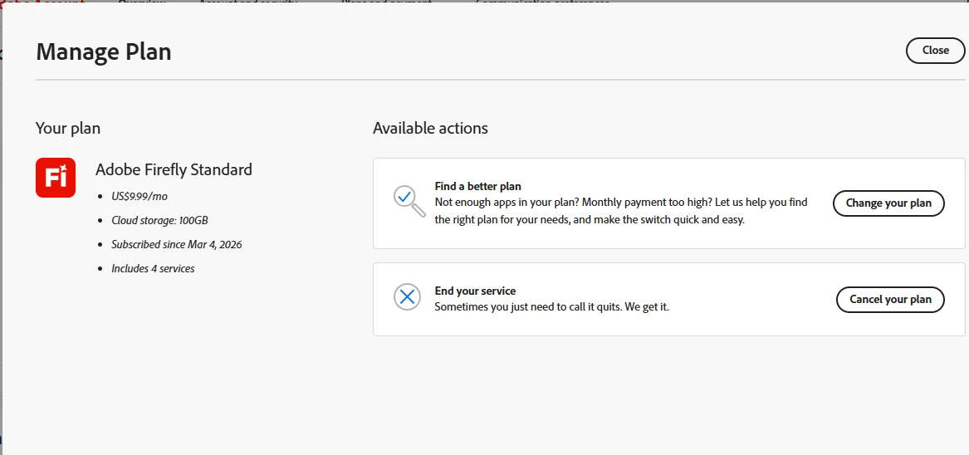This screenshot has width=969, height=455.
Task: Click the Subscribed since Mar 4, 2026 text
Action: pyautogui.click(x=177, y=245)
